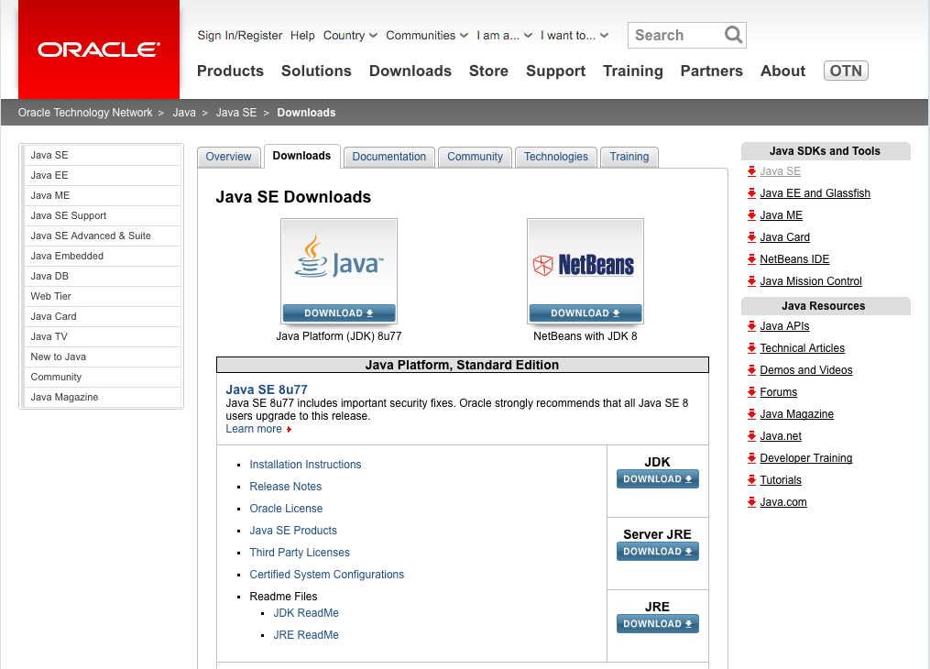This screenshot has height=669, width=930.
Task: Select Java SE Advanced & Suite in the sidebar
Action: (x=102, y=236)
